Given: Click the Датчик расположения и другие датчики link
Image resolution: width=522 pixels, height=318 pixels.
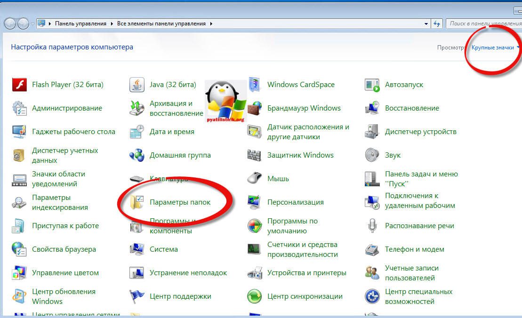Looking at the screenshot, I should tap(308, 132).
